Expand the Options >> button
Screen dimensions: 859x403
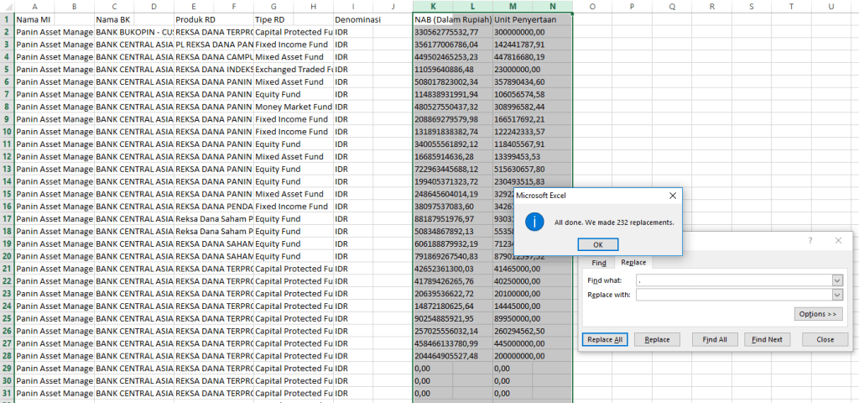click(x=817, y=314)
